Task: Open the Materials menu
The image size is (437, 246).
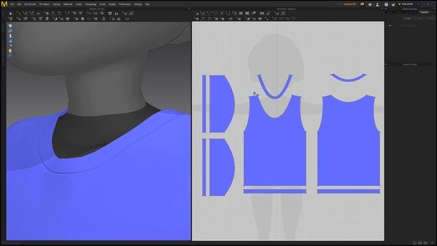Action: 68,4
